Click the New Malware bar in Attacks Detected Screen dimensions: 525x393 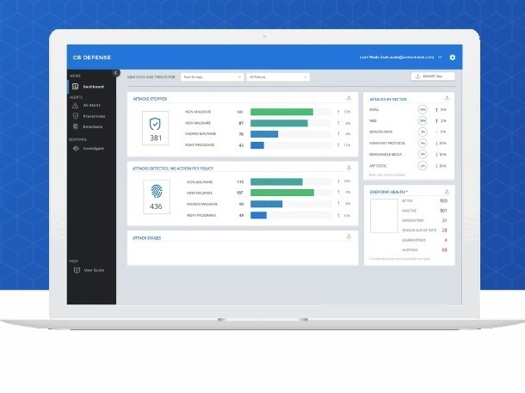282,193
